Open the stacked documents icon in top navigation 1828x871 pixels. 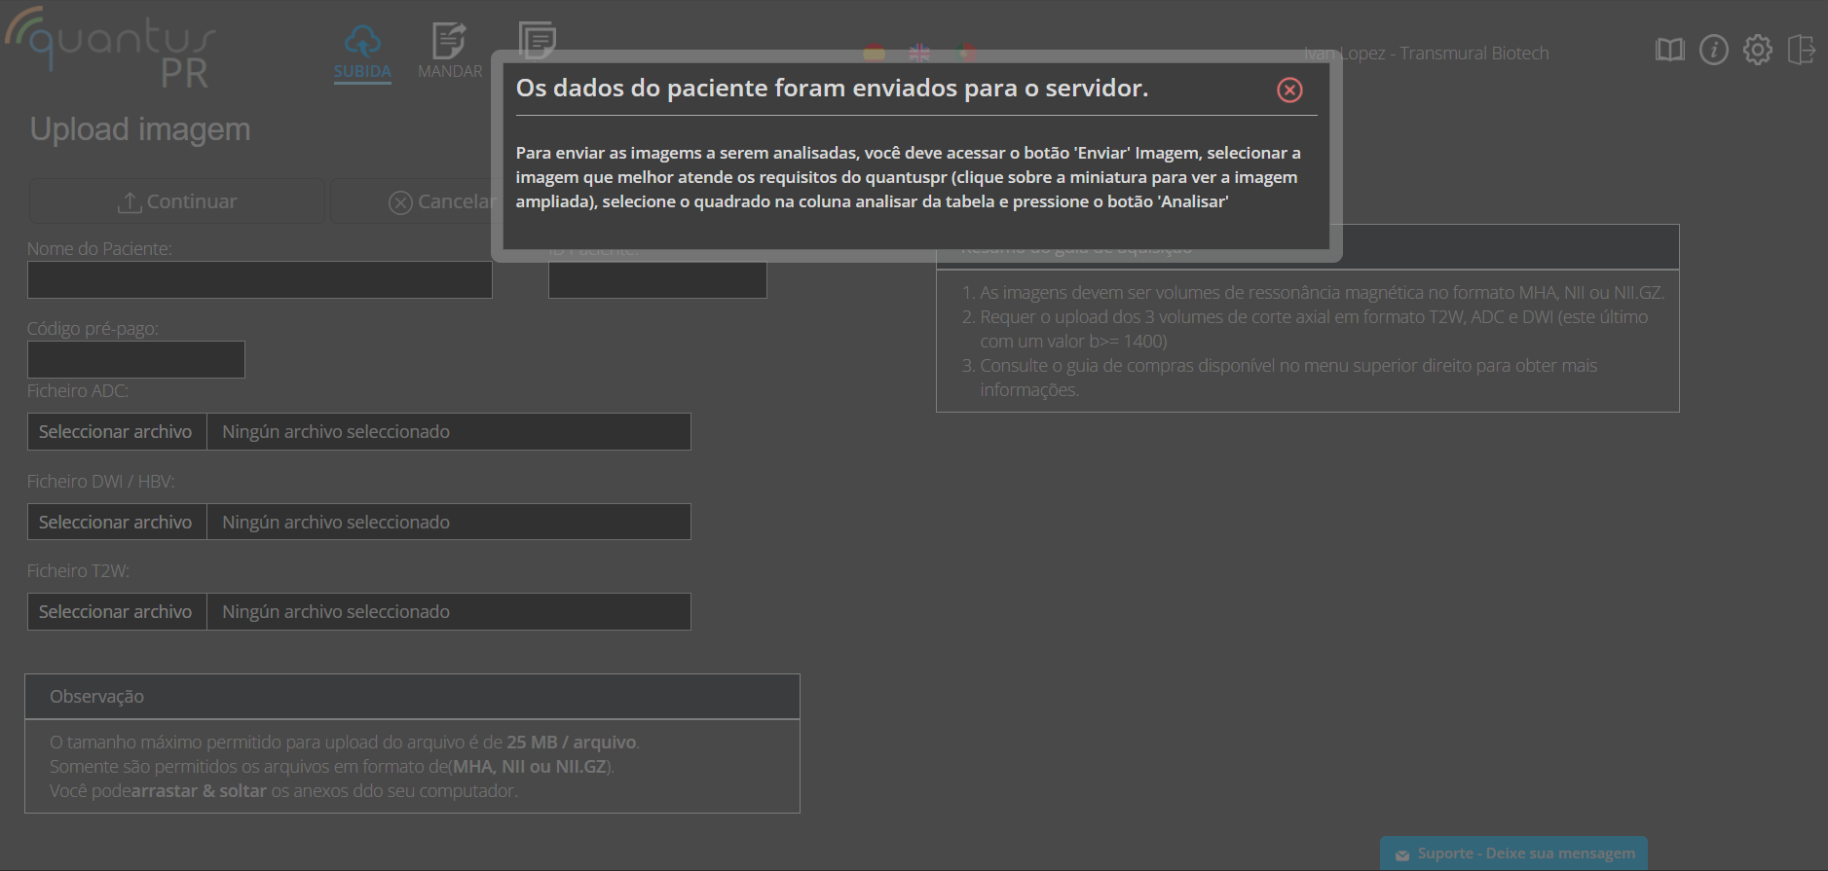537,40
